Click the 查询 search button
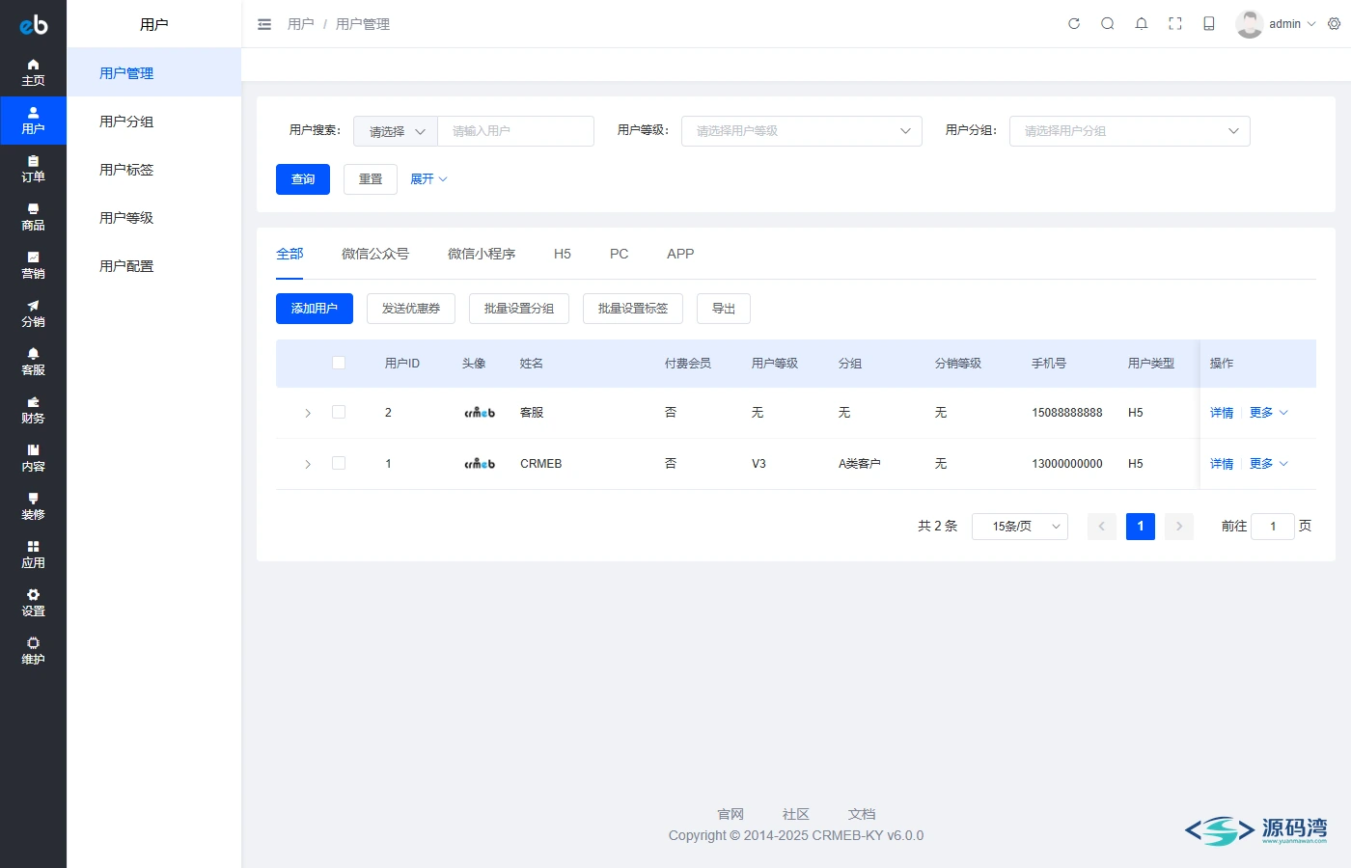 [303, 179]
